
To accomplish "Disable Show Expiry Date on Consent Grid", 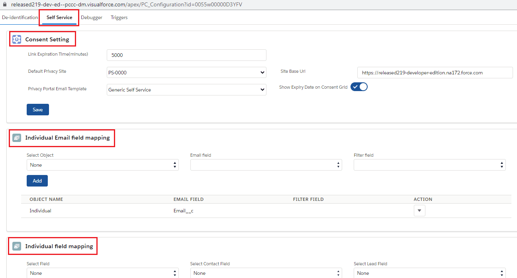I will coord(359,86).
